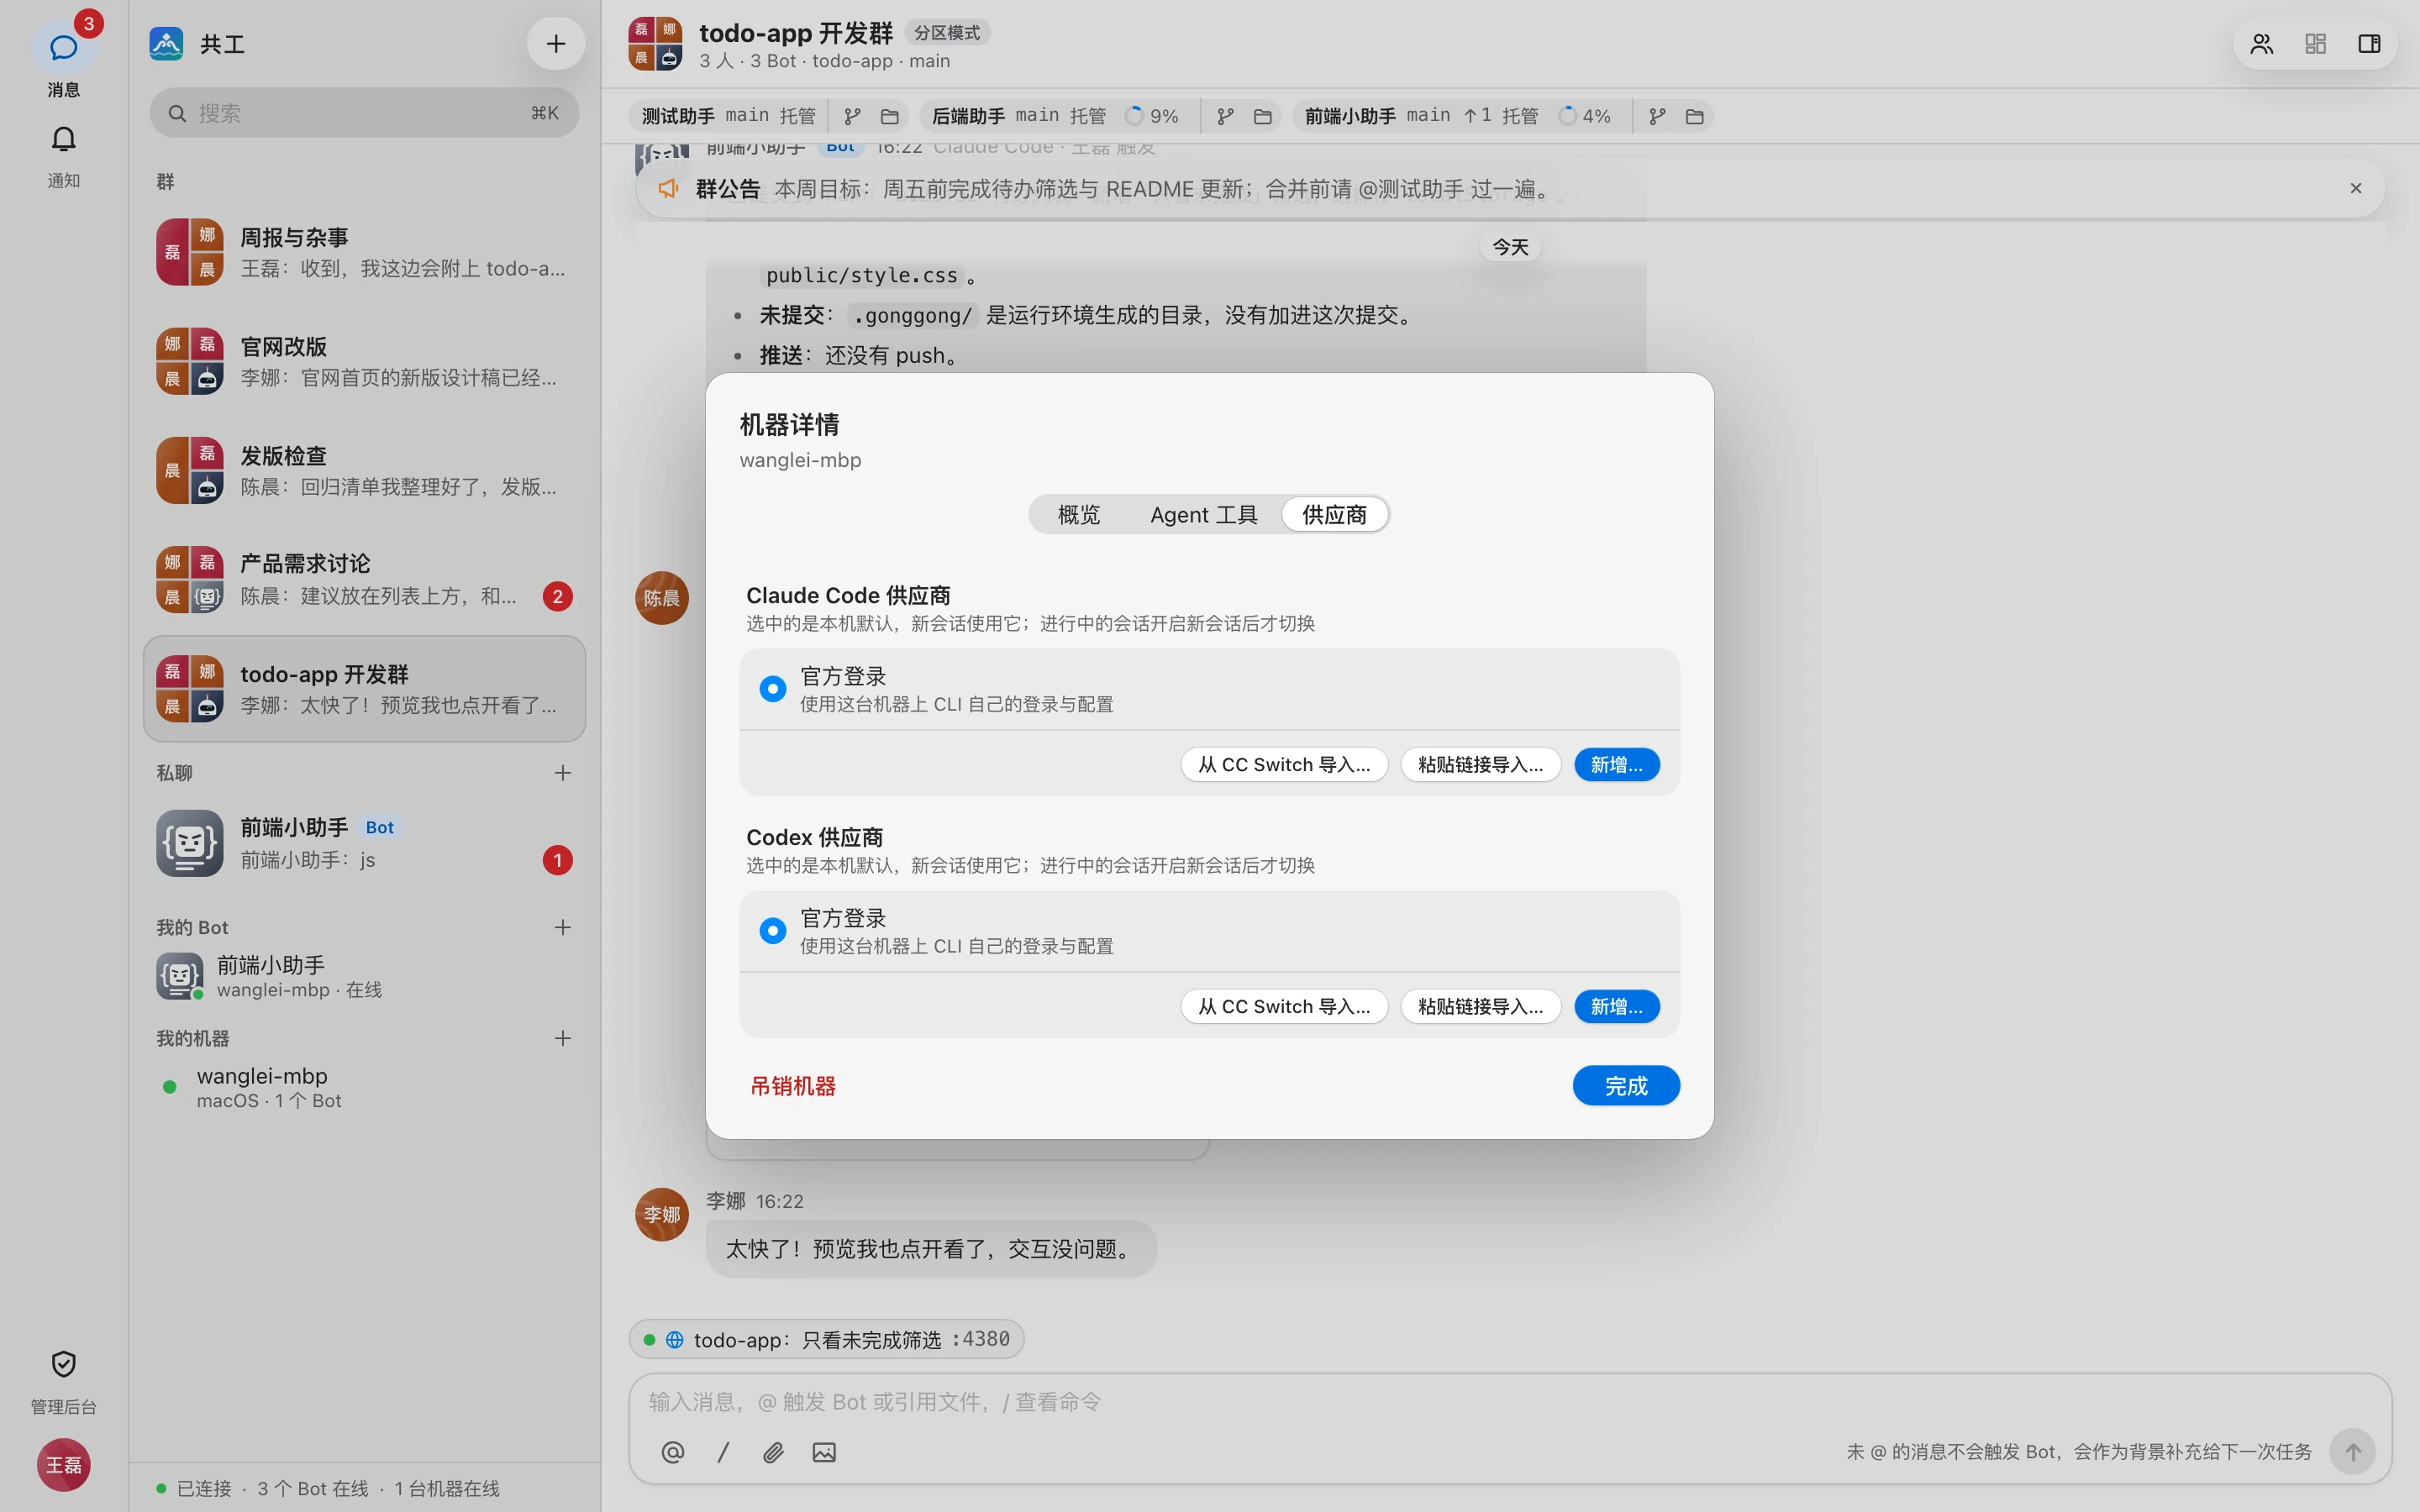This screenshot has height=1512, width=2420.
Task: Open the group members icon in header
Action: 2262,44
